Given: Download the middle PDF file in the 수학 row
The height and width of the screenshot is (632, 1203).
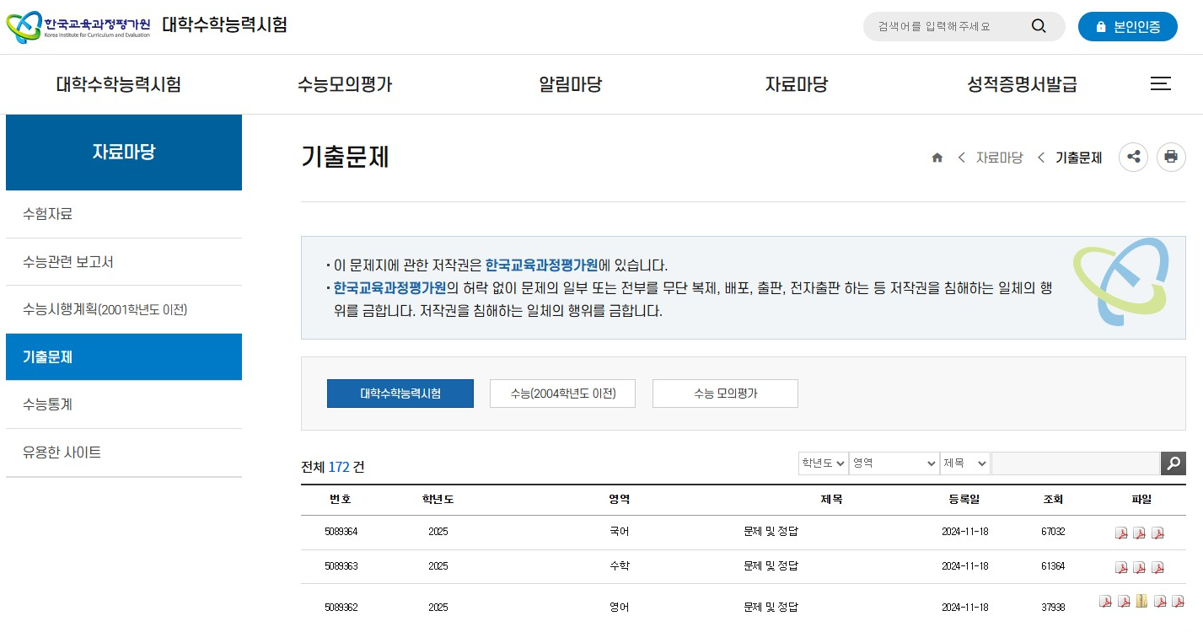Looking at the screenshot, I should coord(1139,567).
